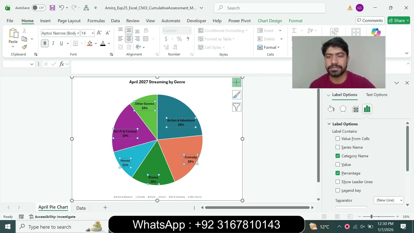Undo the last action
The image size is (414, 233).
61,8
